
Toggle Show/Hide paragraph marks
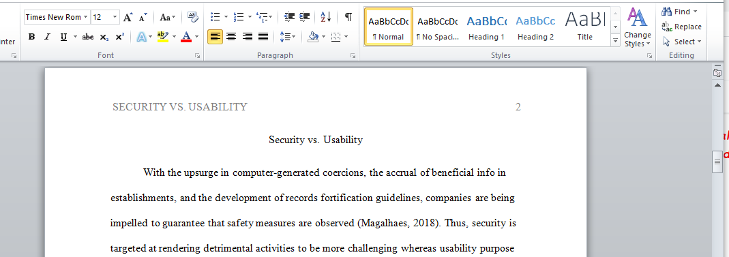coord(348,17)
